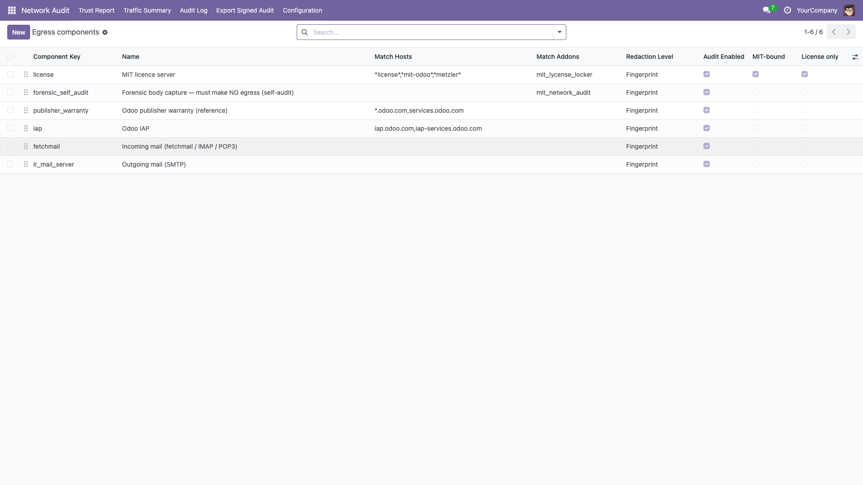863x485 pixels.
Task: Select the fetchmail row checkbox
Action: [x=10, y=146]
